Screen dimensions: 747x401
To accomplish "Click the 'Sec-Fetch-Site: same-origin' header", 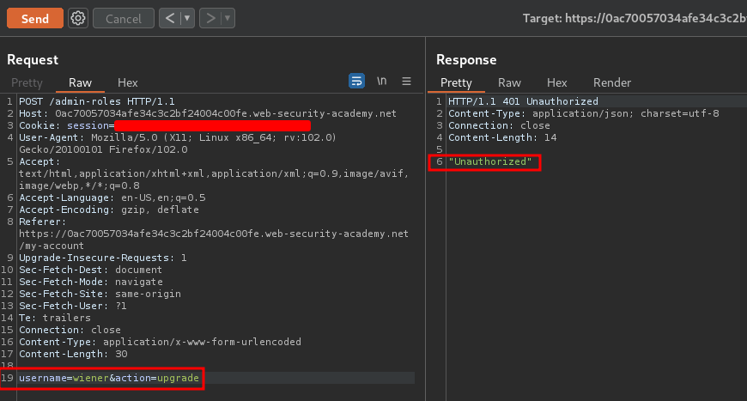I will (100, 294).
